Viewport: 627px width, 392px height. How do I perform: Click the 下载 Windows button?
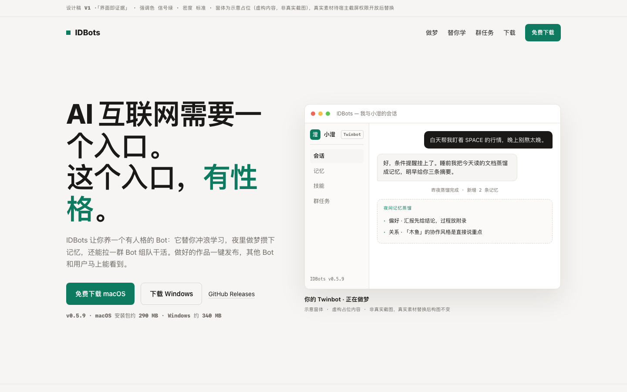coord(171,294)
